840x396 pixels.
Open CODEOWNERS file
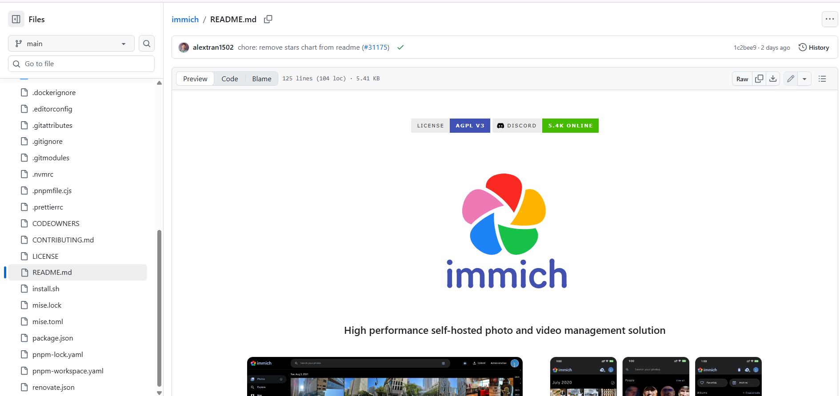[x=56, y=223]
